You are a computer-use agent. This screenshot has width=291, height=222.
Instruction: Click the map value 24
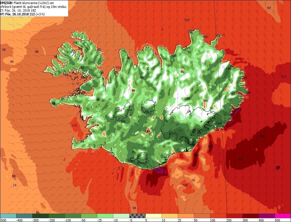(15, 185)
